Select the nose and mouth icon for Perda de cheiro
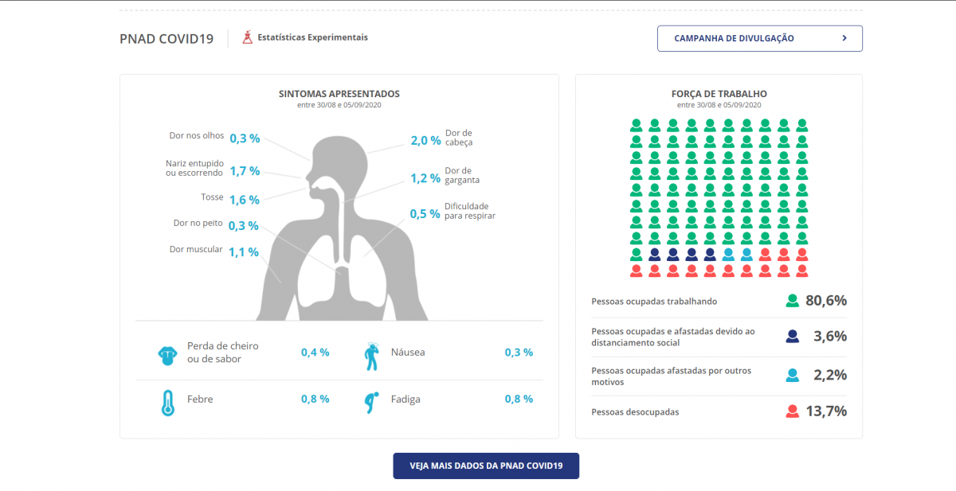956x491 pixels. pos(167,354)
